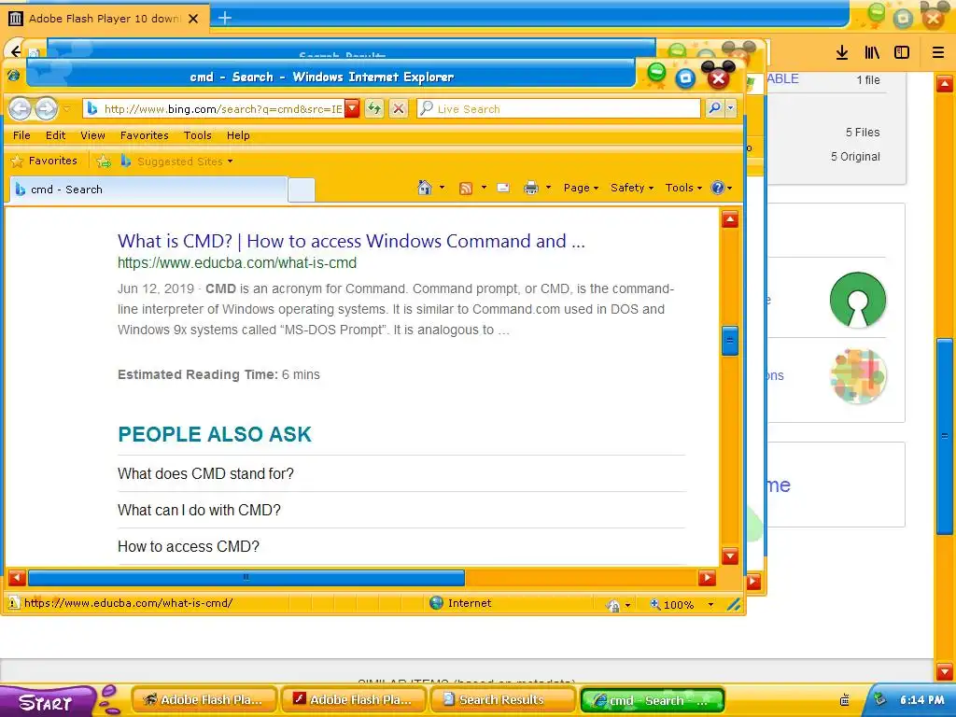The height and width of the screenshot is (717, 956).
Task: Open the File menu
Action: tap(21, 135)
